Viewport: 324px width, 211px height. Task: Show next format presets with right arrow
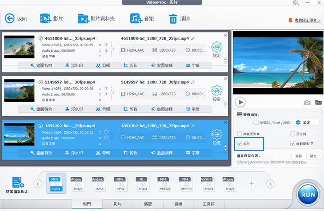[x=270, y=184]
